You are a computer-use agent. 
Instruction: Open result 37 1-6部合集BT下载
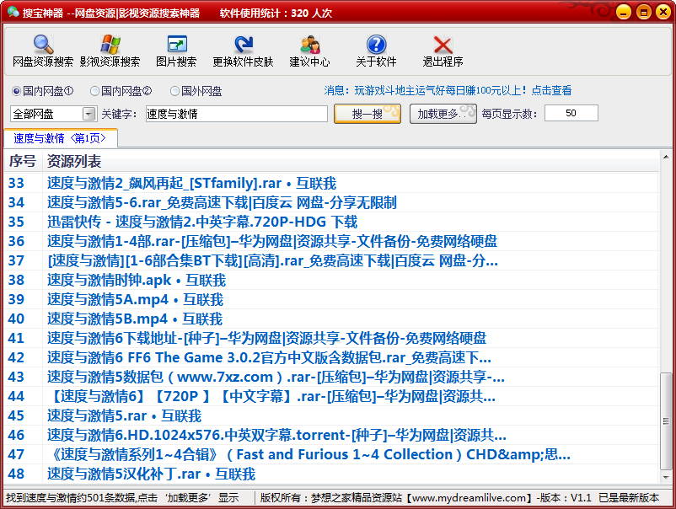pos(272,260)
